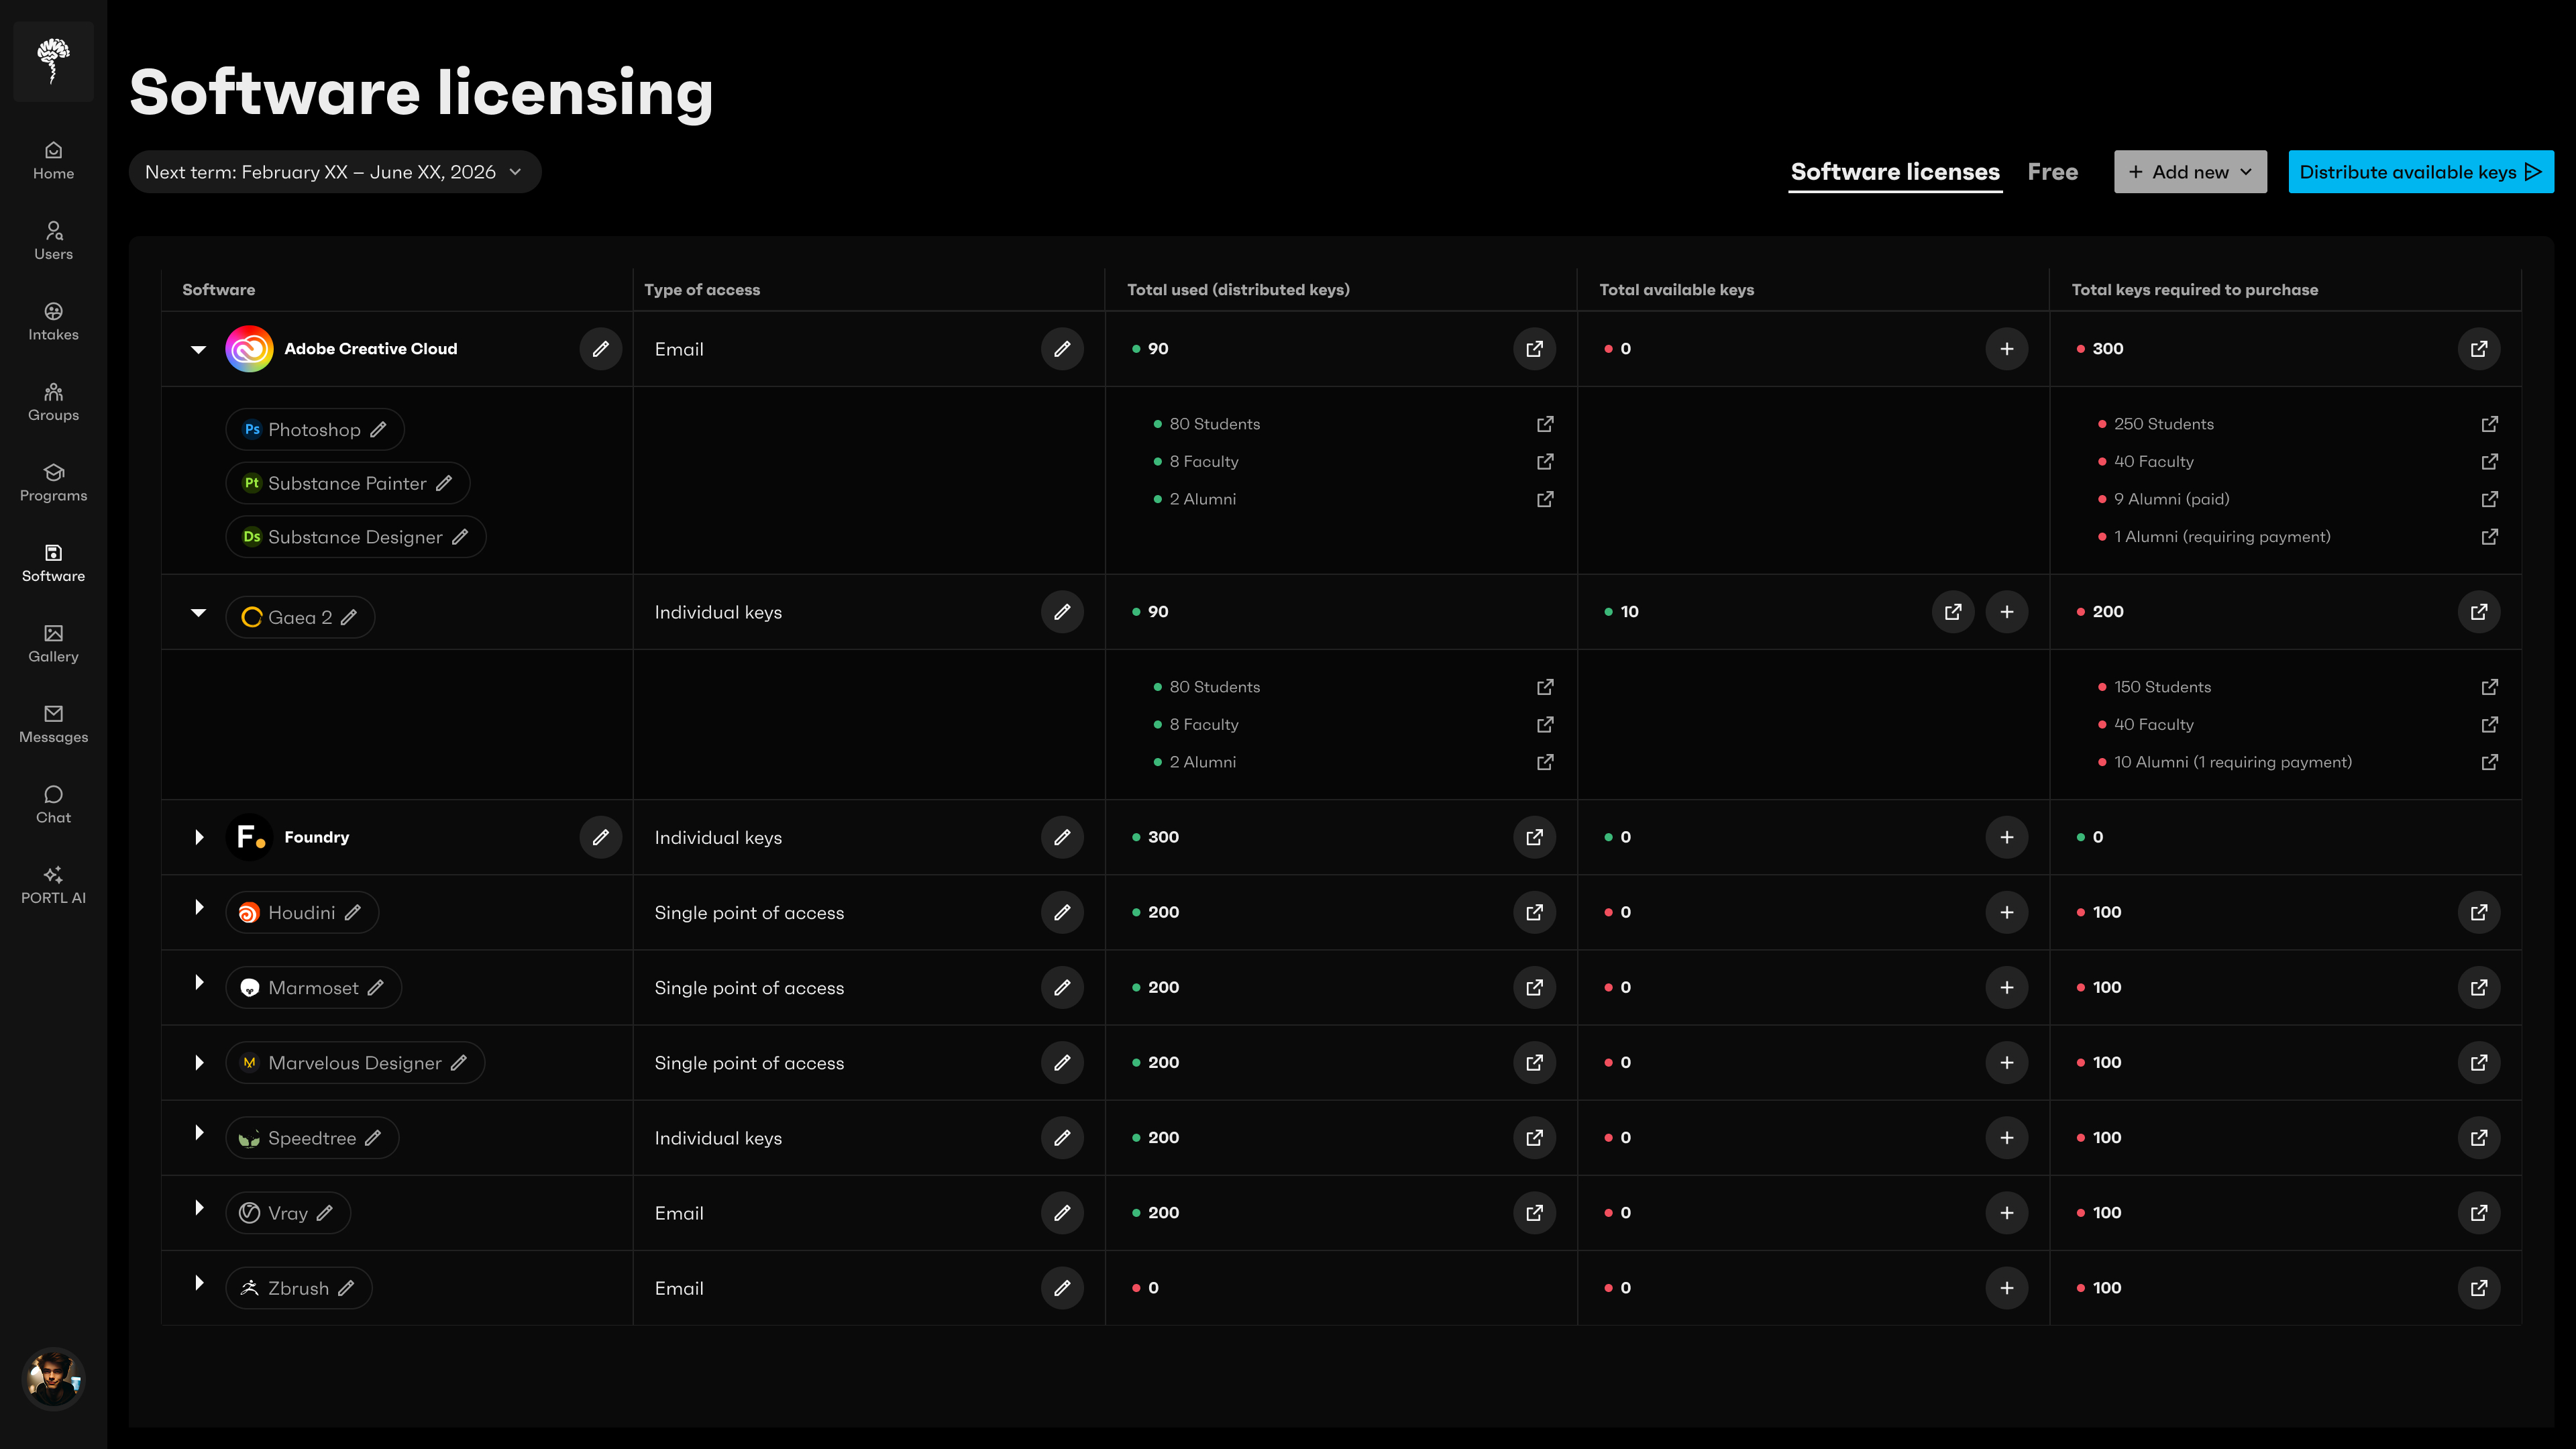2576x1449 pixels.
Task: Open the Next term dropdown
Action: pos(334,172)
